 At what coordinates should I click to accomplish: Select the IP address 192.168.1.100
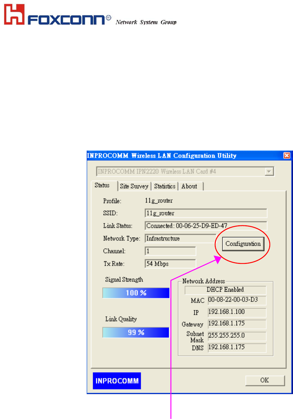click(237, 312)
